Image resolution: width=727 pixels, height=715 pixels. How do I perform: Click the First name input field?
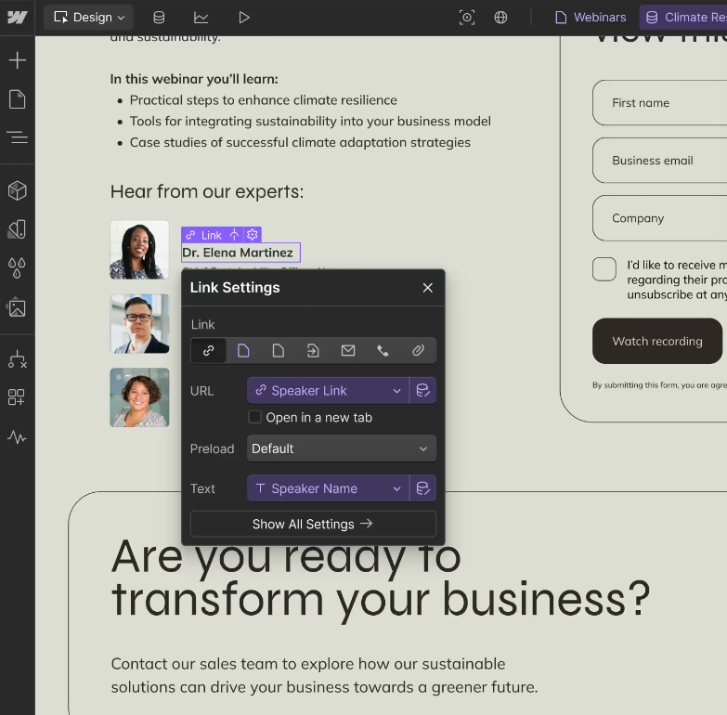tap(660, 103)
